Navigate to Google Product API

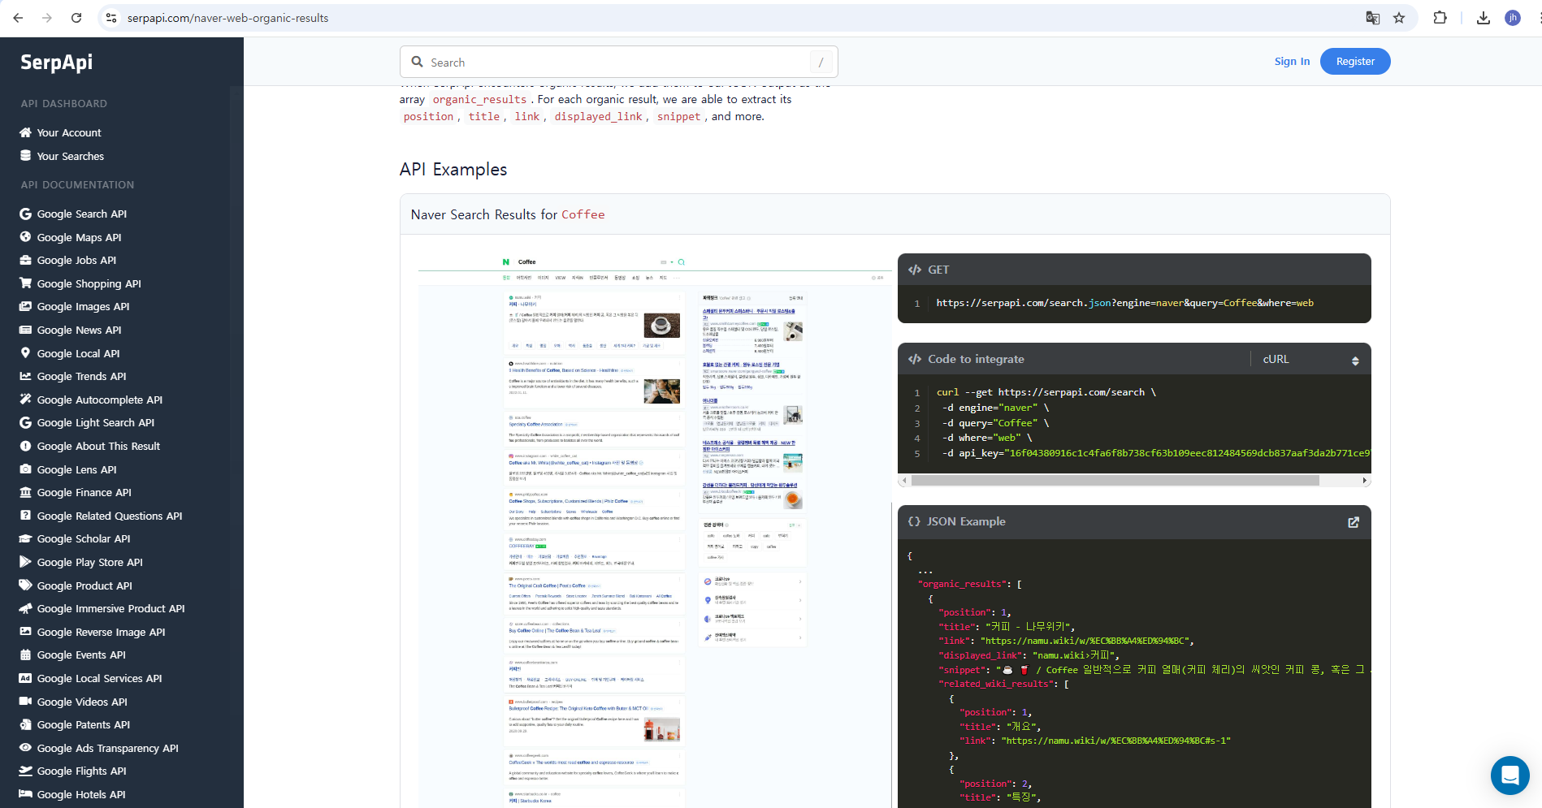(84, 585)
